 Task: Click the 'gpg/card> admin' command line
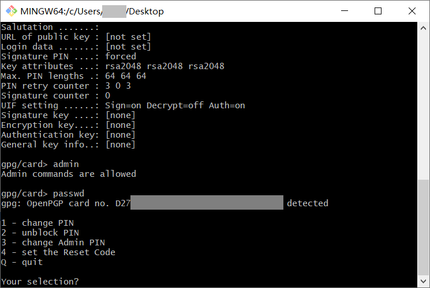click(40, 164)
